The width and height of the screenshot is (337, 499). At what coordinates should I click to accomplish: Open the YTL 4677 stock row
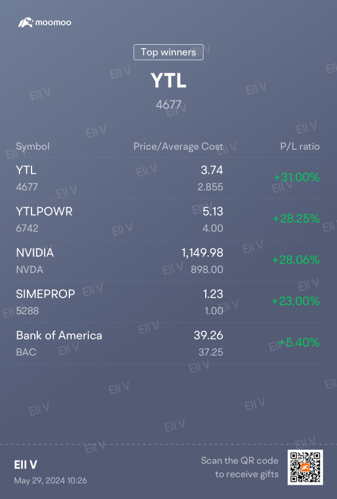click(x=168, y=178)
